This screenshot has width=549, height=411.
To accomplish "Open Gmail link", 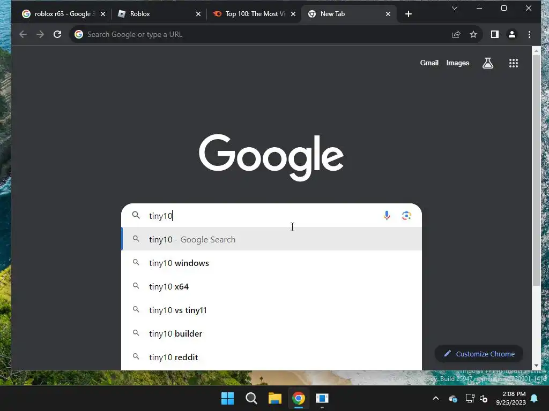I will point(429,63).
